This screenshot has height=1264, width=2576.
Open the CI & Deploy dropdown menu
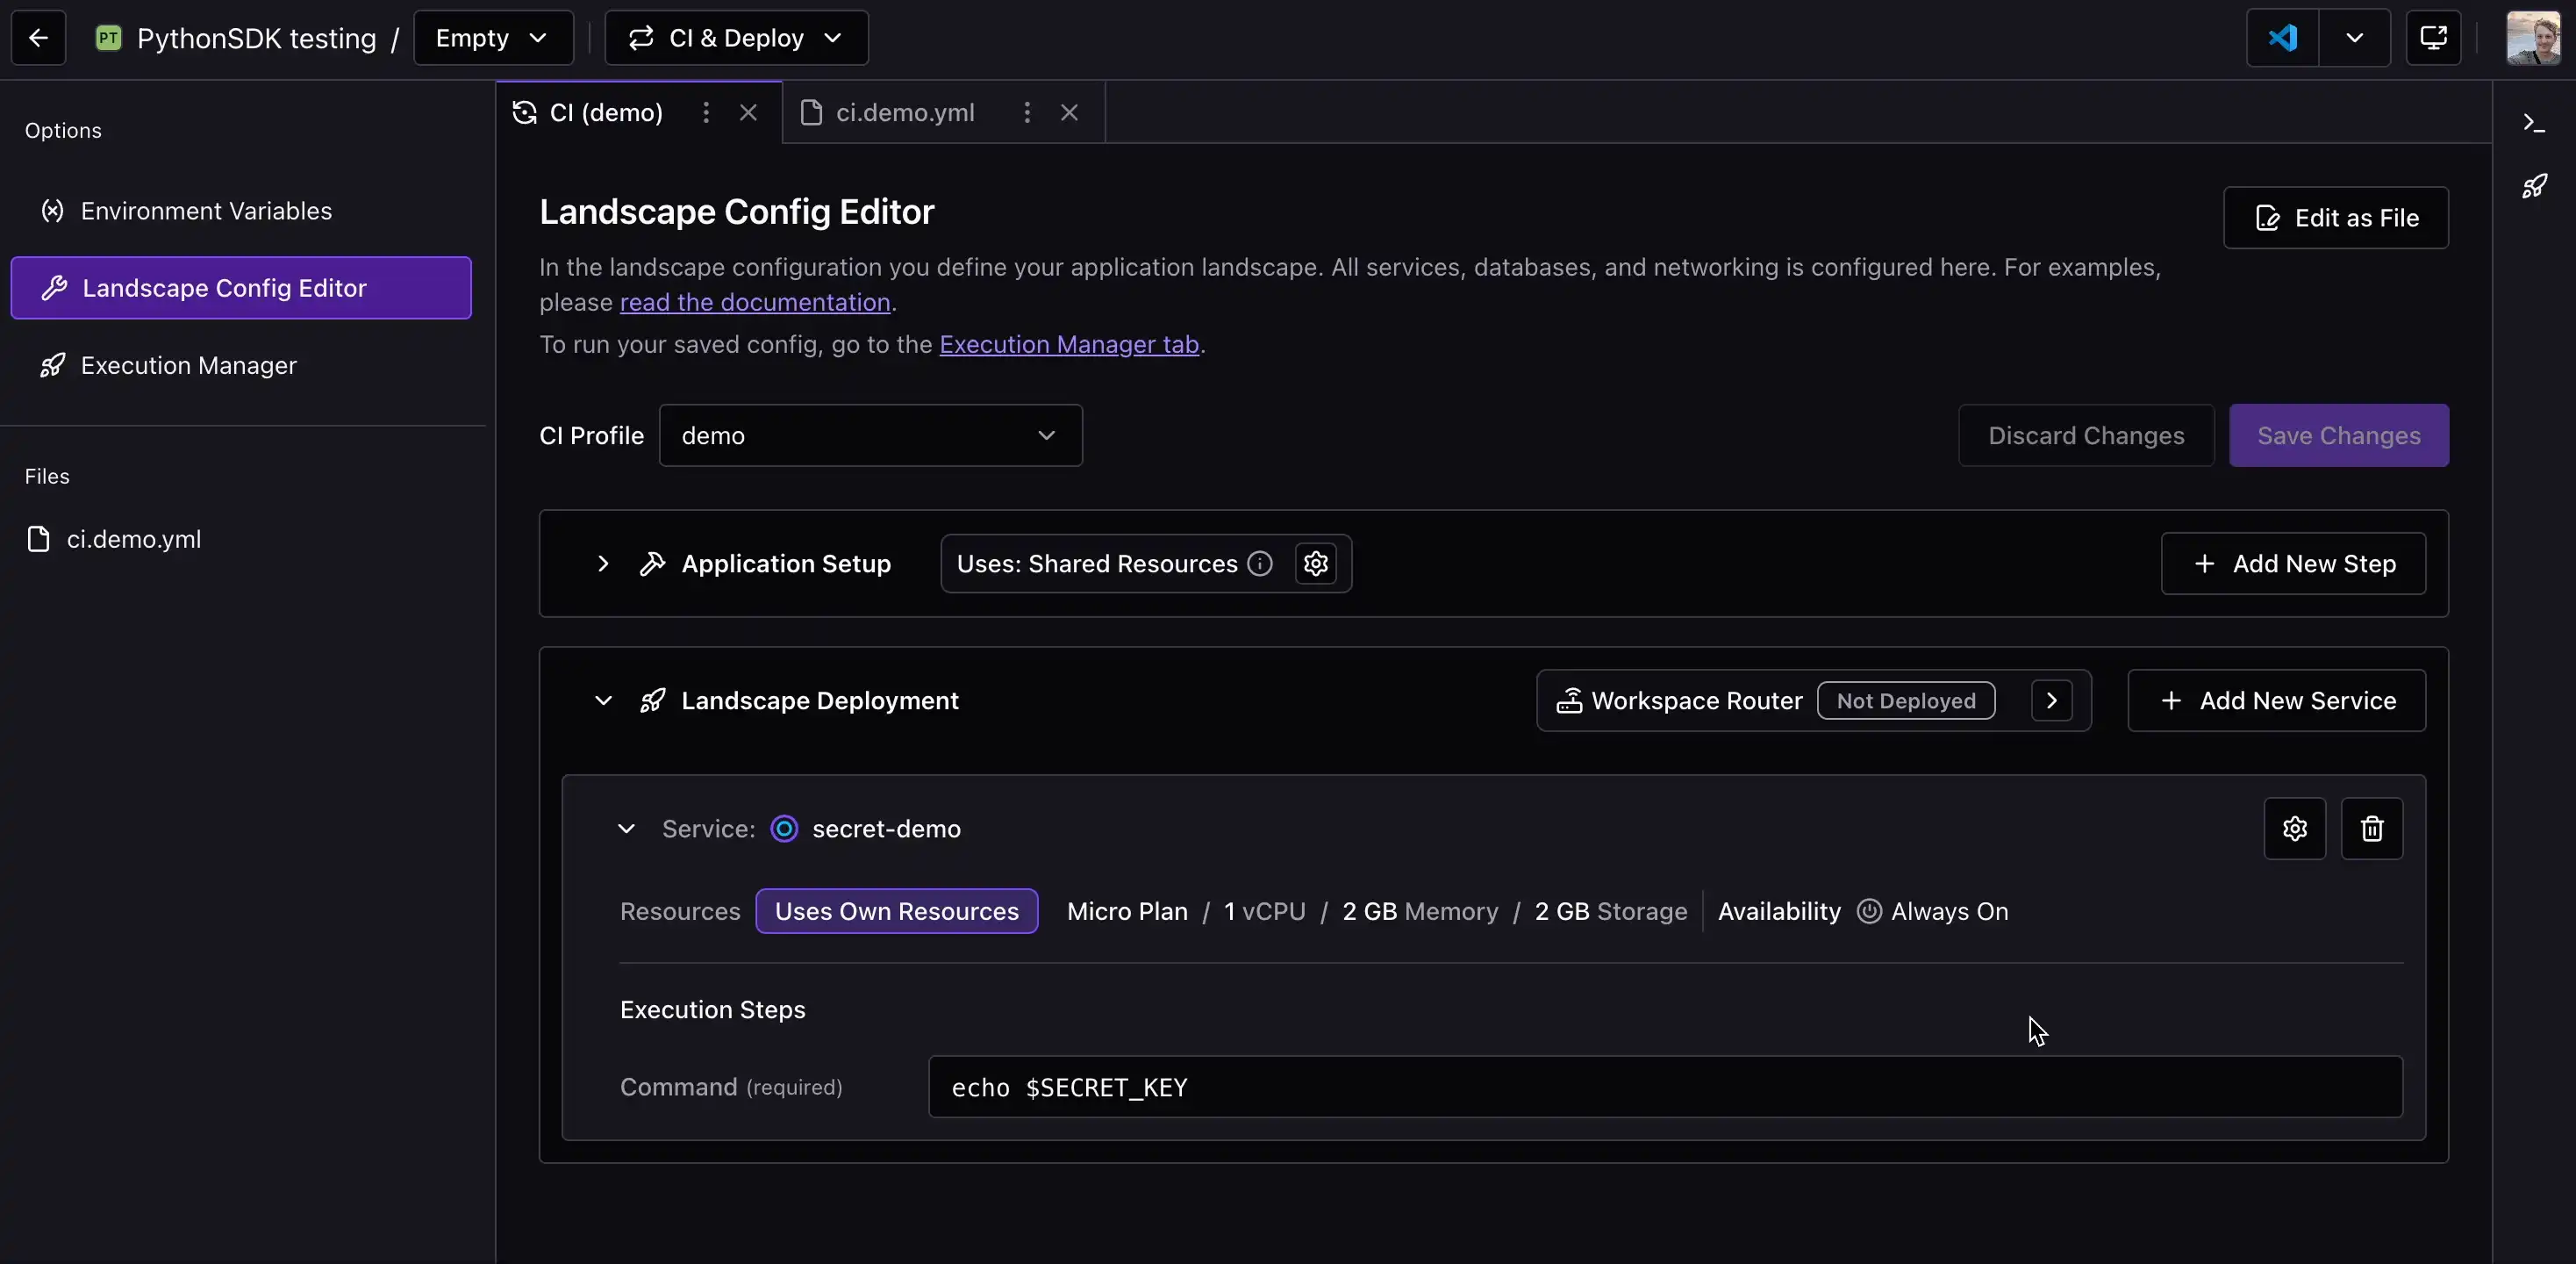(736, 38)
